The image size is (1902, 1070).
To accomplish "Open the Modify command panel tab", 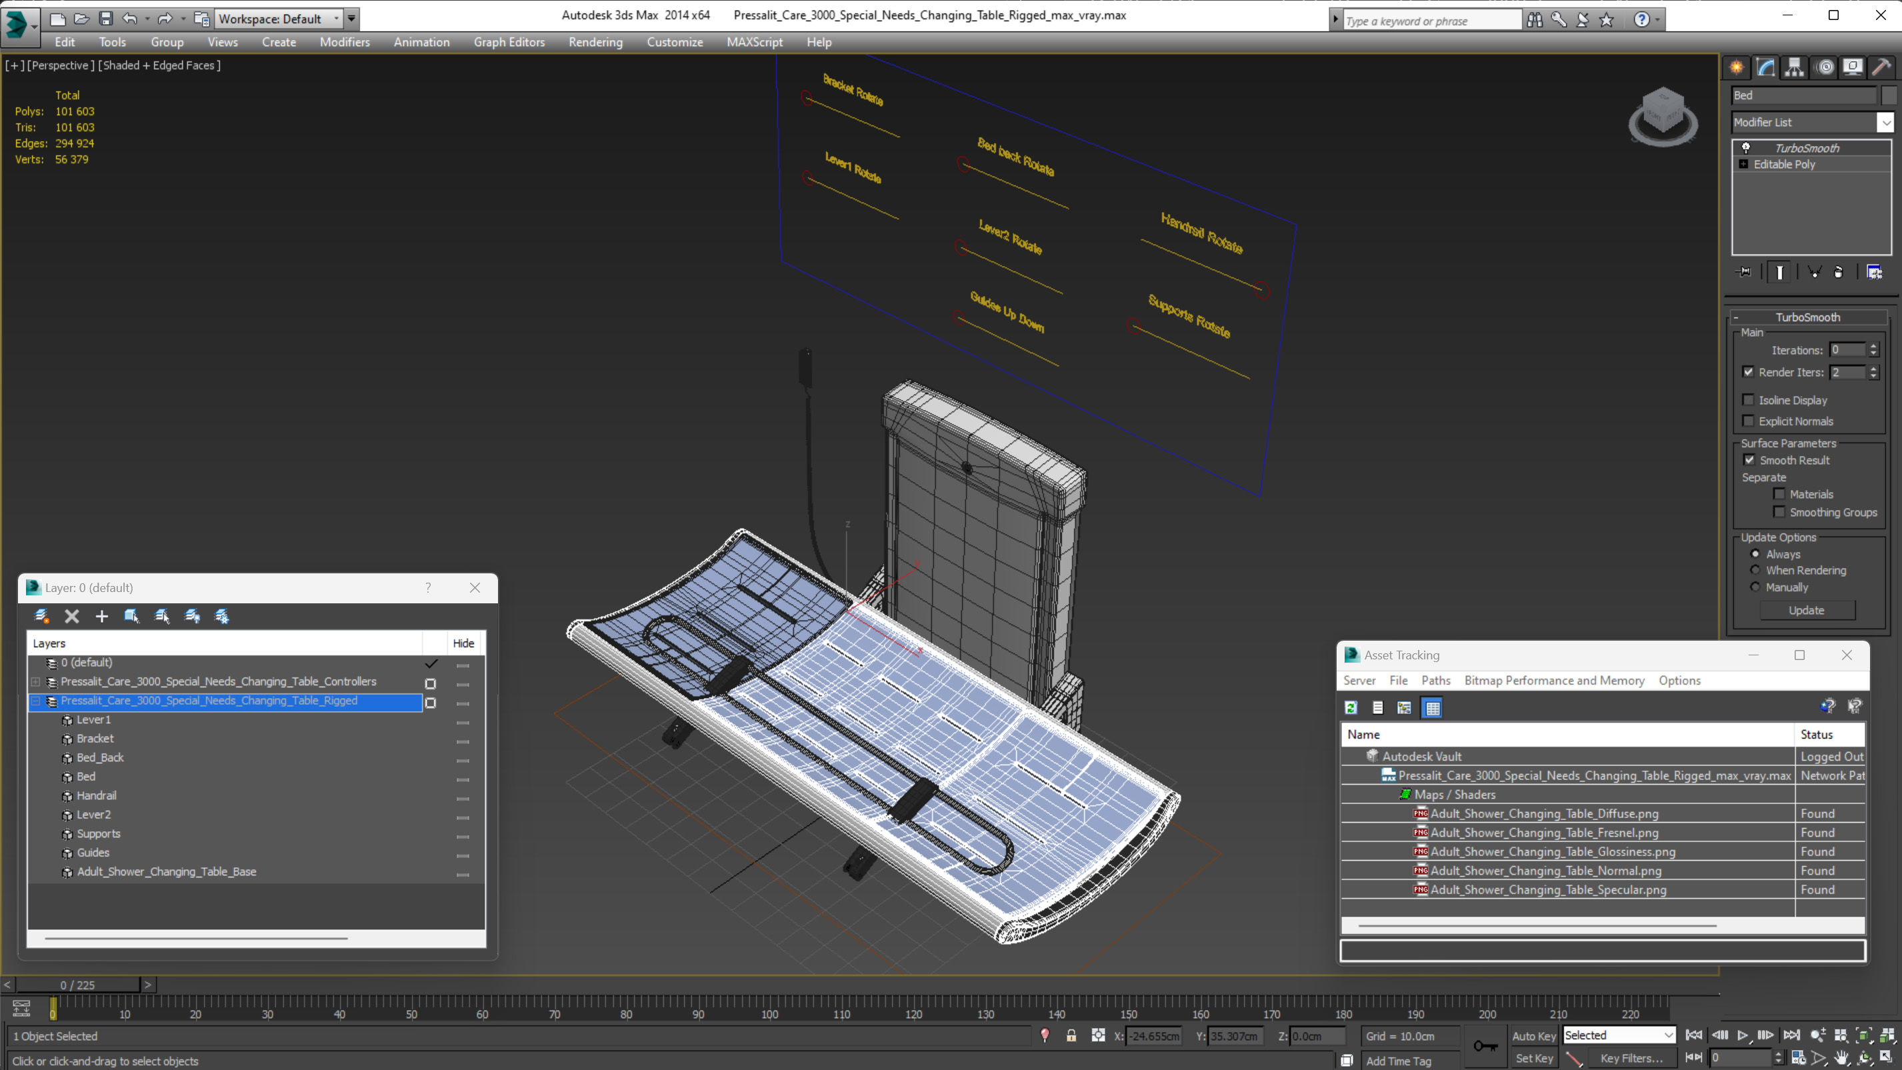I will (x=1765, y=67).
